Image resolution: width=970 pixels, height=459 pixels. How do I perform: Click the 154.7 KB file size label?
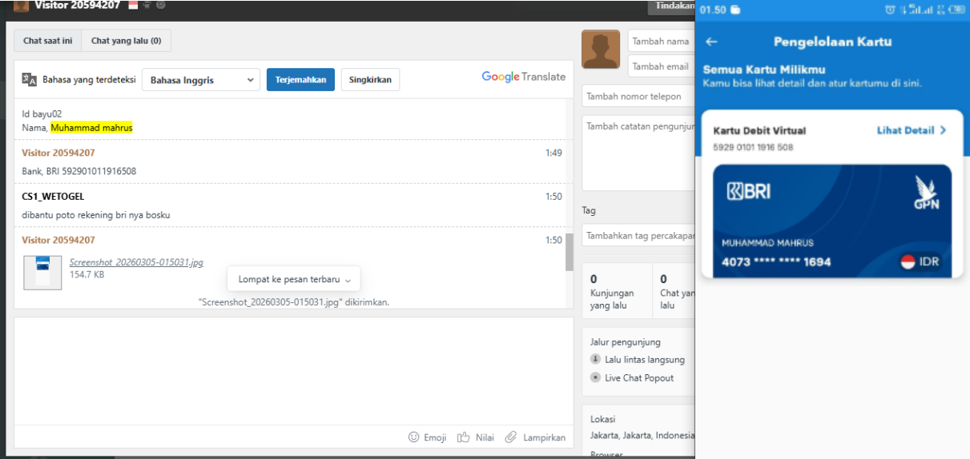[87, 274]
